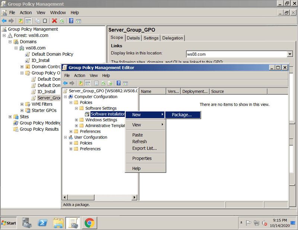Click the Refresh icon in Editor toolbar

[x=103, y=83]
